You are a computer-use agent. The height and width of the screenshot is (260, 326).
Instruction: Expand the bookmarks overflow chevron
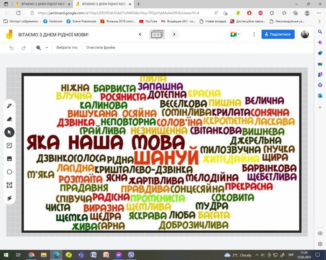coord(320,21)
